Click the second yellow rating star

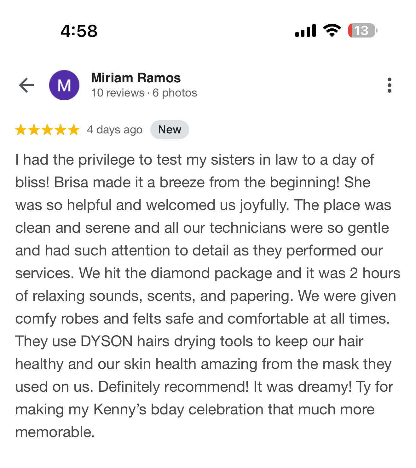coord(34,130)
